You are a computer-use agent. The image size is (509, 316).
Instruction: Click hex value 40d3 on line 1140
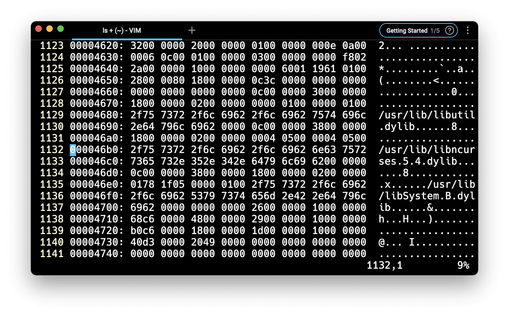click(x=142, y=242)
